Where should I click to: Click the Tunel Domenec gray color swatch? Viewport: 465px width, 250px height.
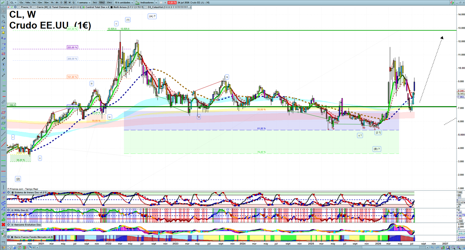[50, 7]
